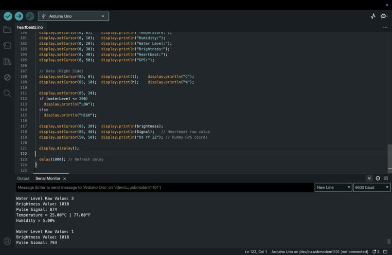This screenshot has height=255, width=392.
Task: Start the debugger with the debug button
Action: (30, 16)
